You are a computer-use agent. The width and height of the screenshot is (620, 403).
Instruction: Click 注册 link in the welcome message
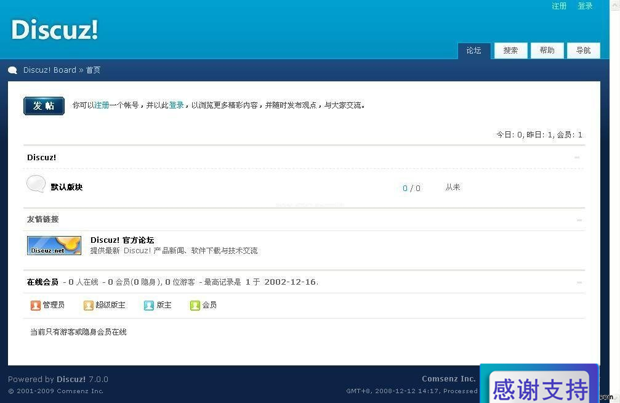102,105
